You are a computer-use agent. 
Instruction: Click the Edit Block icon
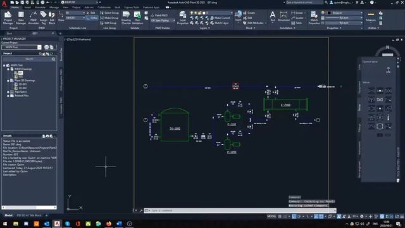[x=52, y=17]
